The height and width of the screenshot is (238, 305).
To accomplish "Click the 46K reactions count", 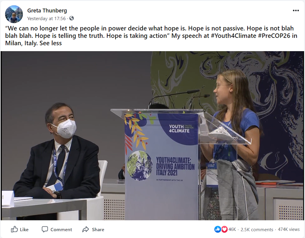I will pyautogui.click(x=232, y=229).
